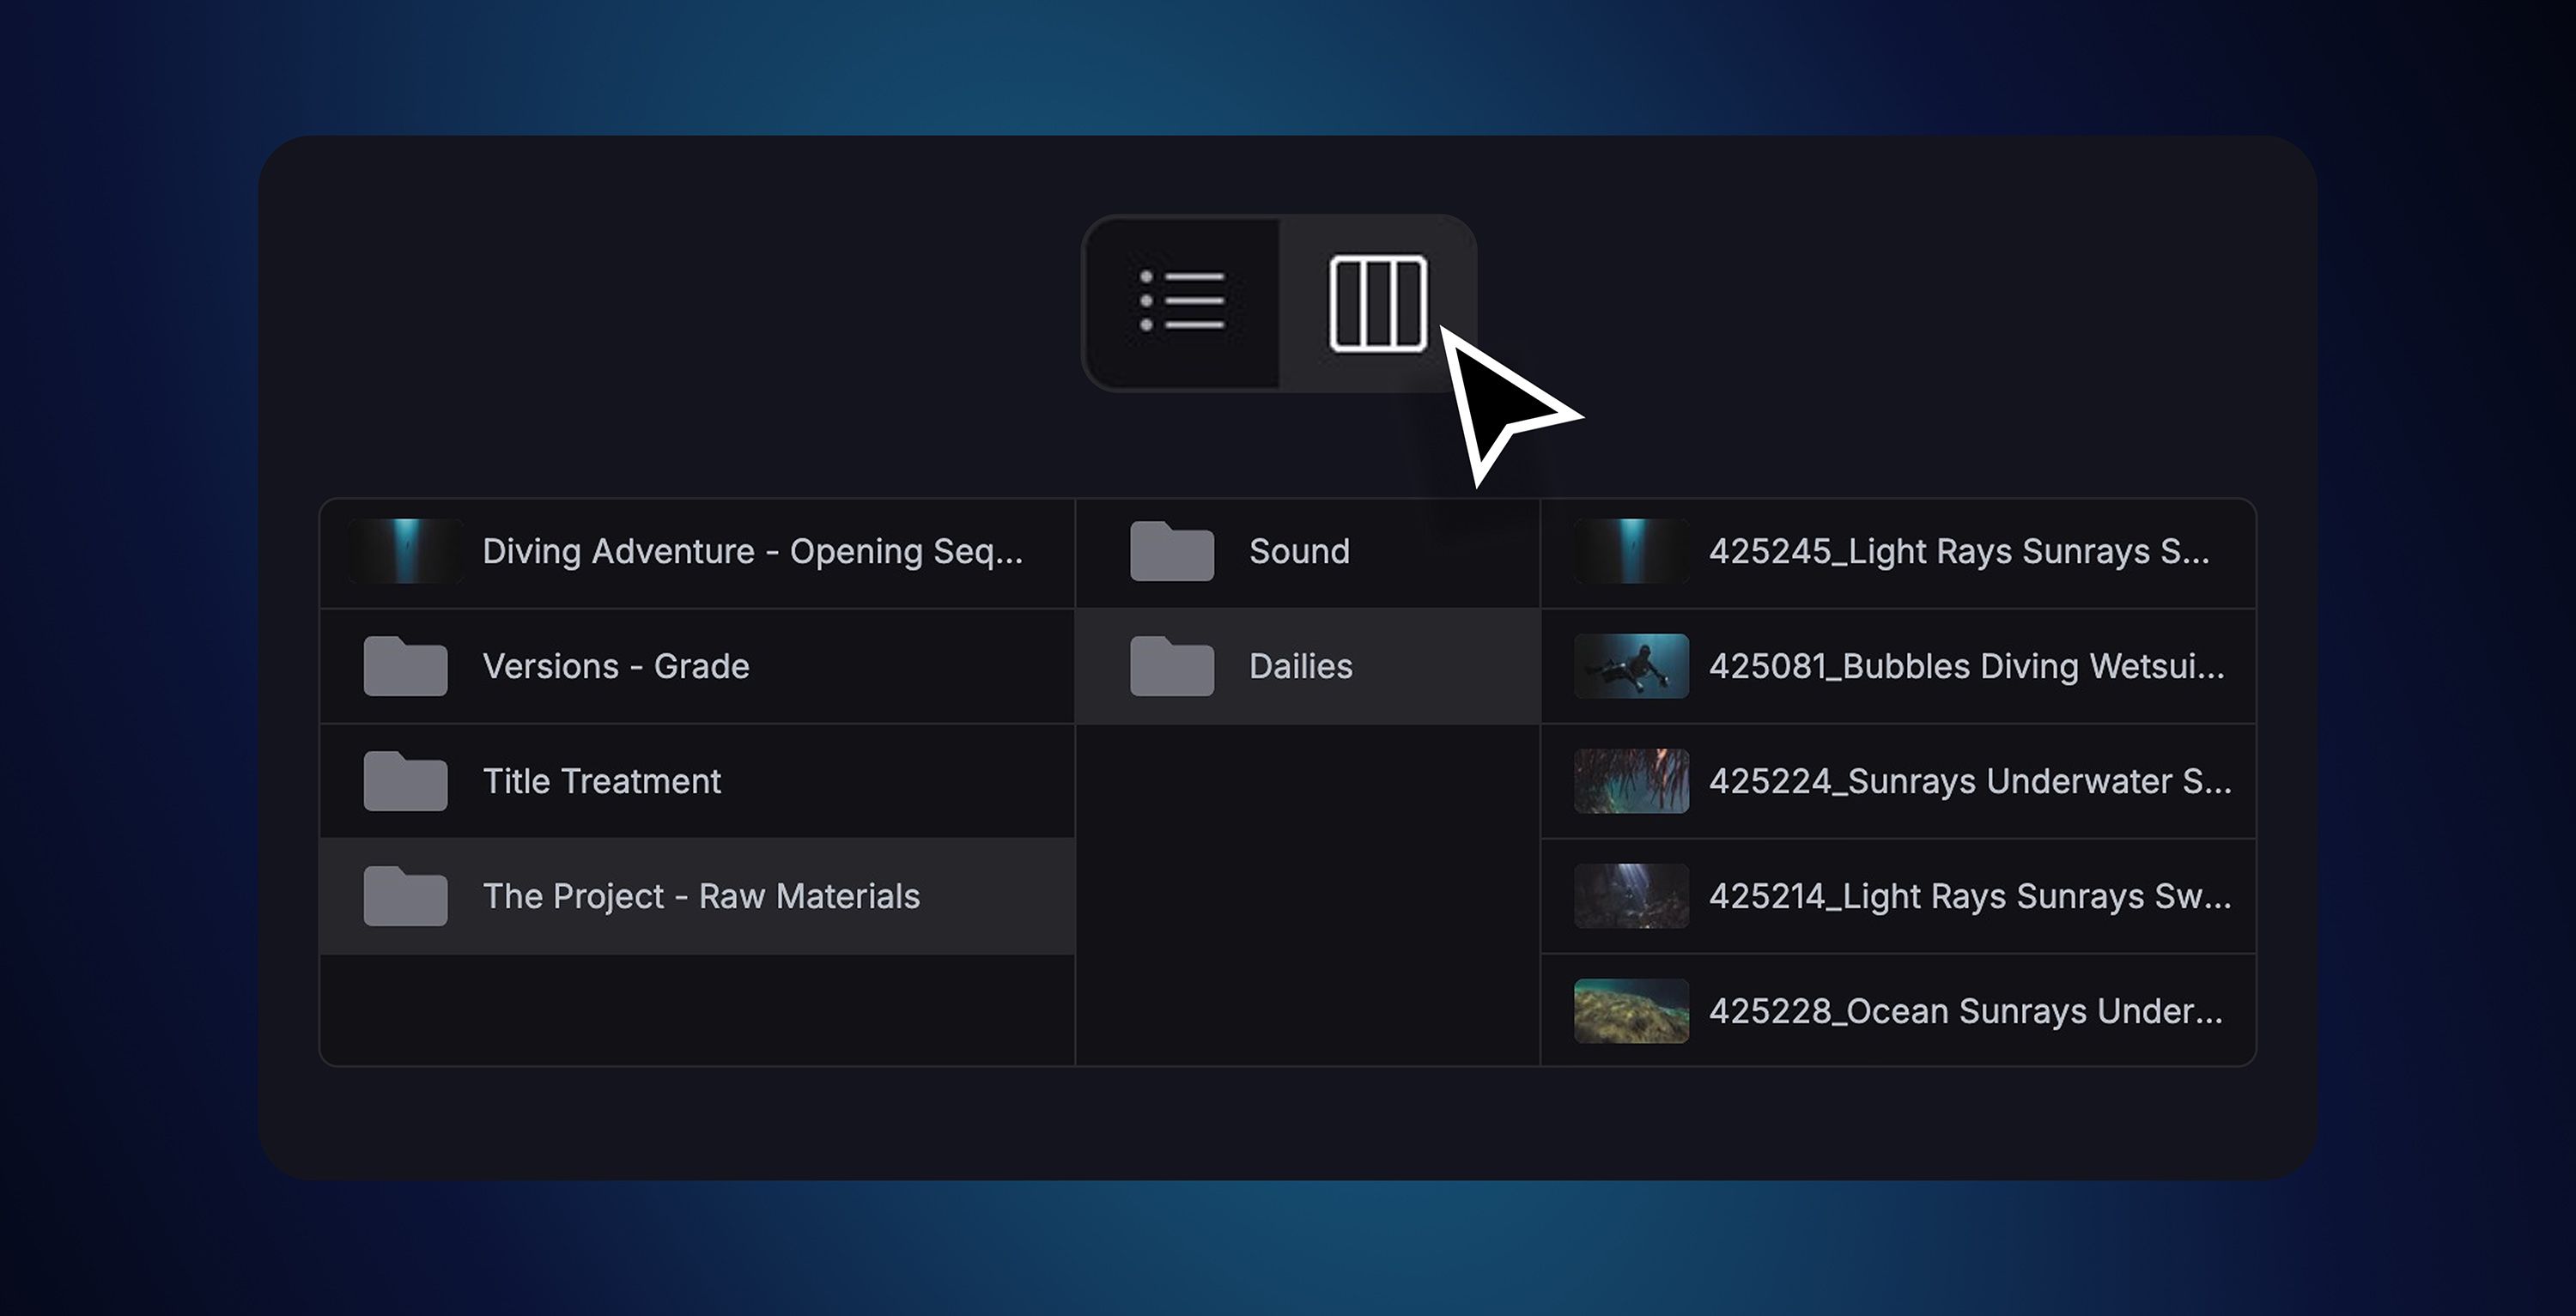Viewport: 2576px width, 1316px height.
Task: Click the Dailies folder icon
Action: [x=1172, y=666]
